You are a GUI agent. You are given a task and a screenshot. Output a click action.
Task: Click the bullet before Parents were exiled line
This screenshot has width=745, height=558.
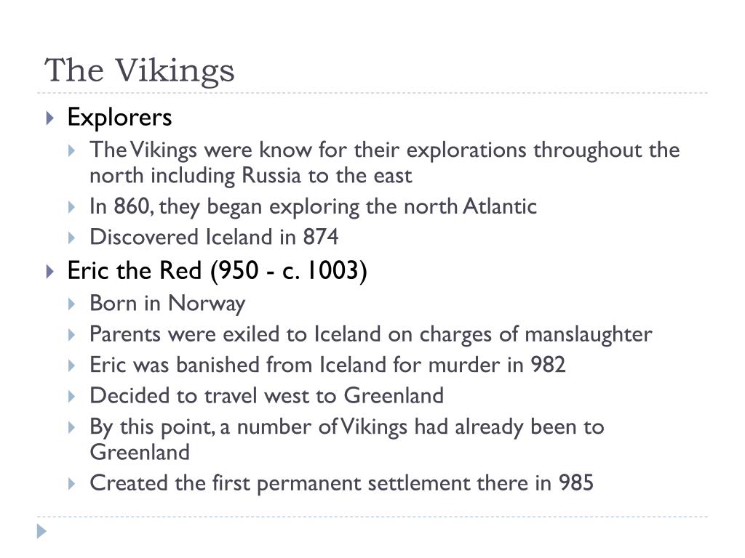(71, 335)
